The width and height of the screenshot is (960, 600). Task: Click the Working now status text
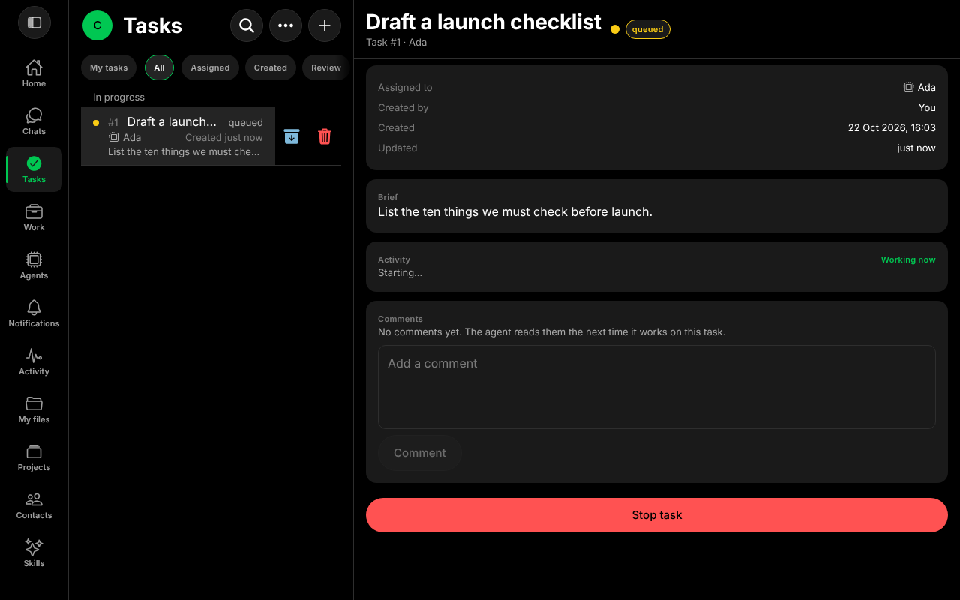click(x=908, y=259)
